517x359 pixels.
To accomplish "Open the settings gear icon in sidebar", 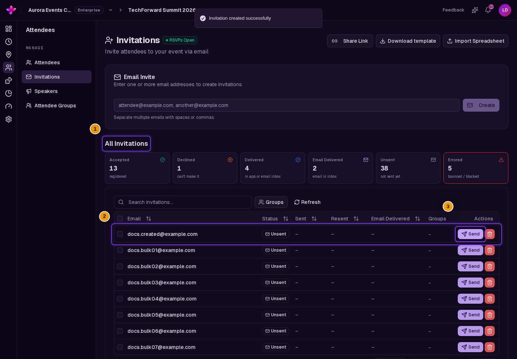I will point(9,119).
